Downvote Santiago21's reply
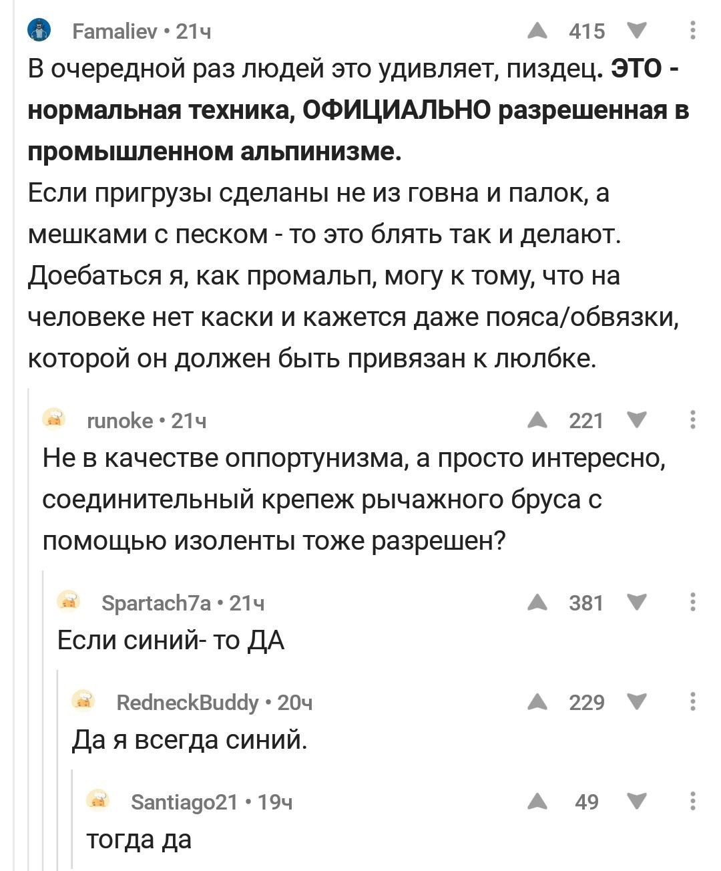The height and width of the screenshot is (871, 721). 638,801
